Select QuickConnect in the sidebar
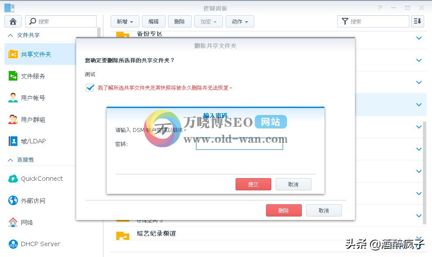Screen dimensions: 432x257 pos(13,179)
